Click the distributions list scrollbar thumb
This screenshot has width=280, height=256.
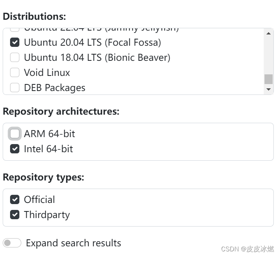[x=268, y=79]
